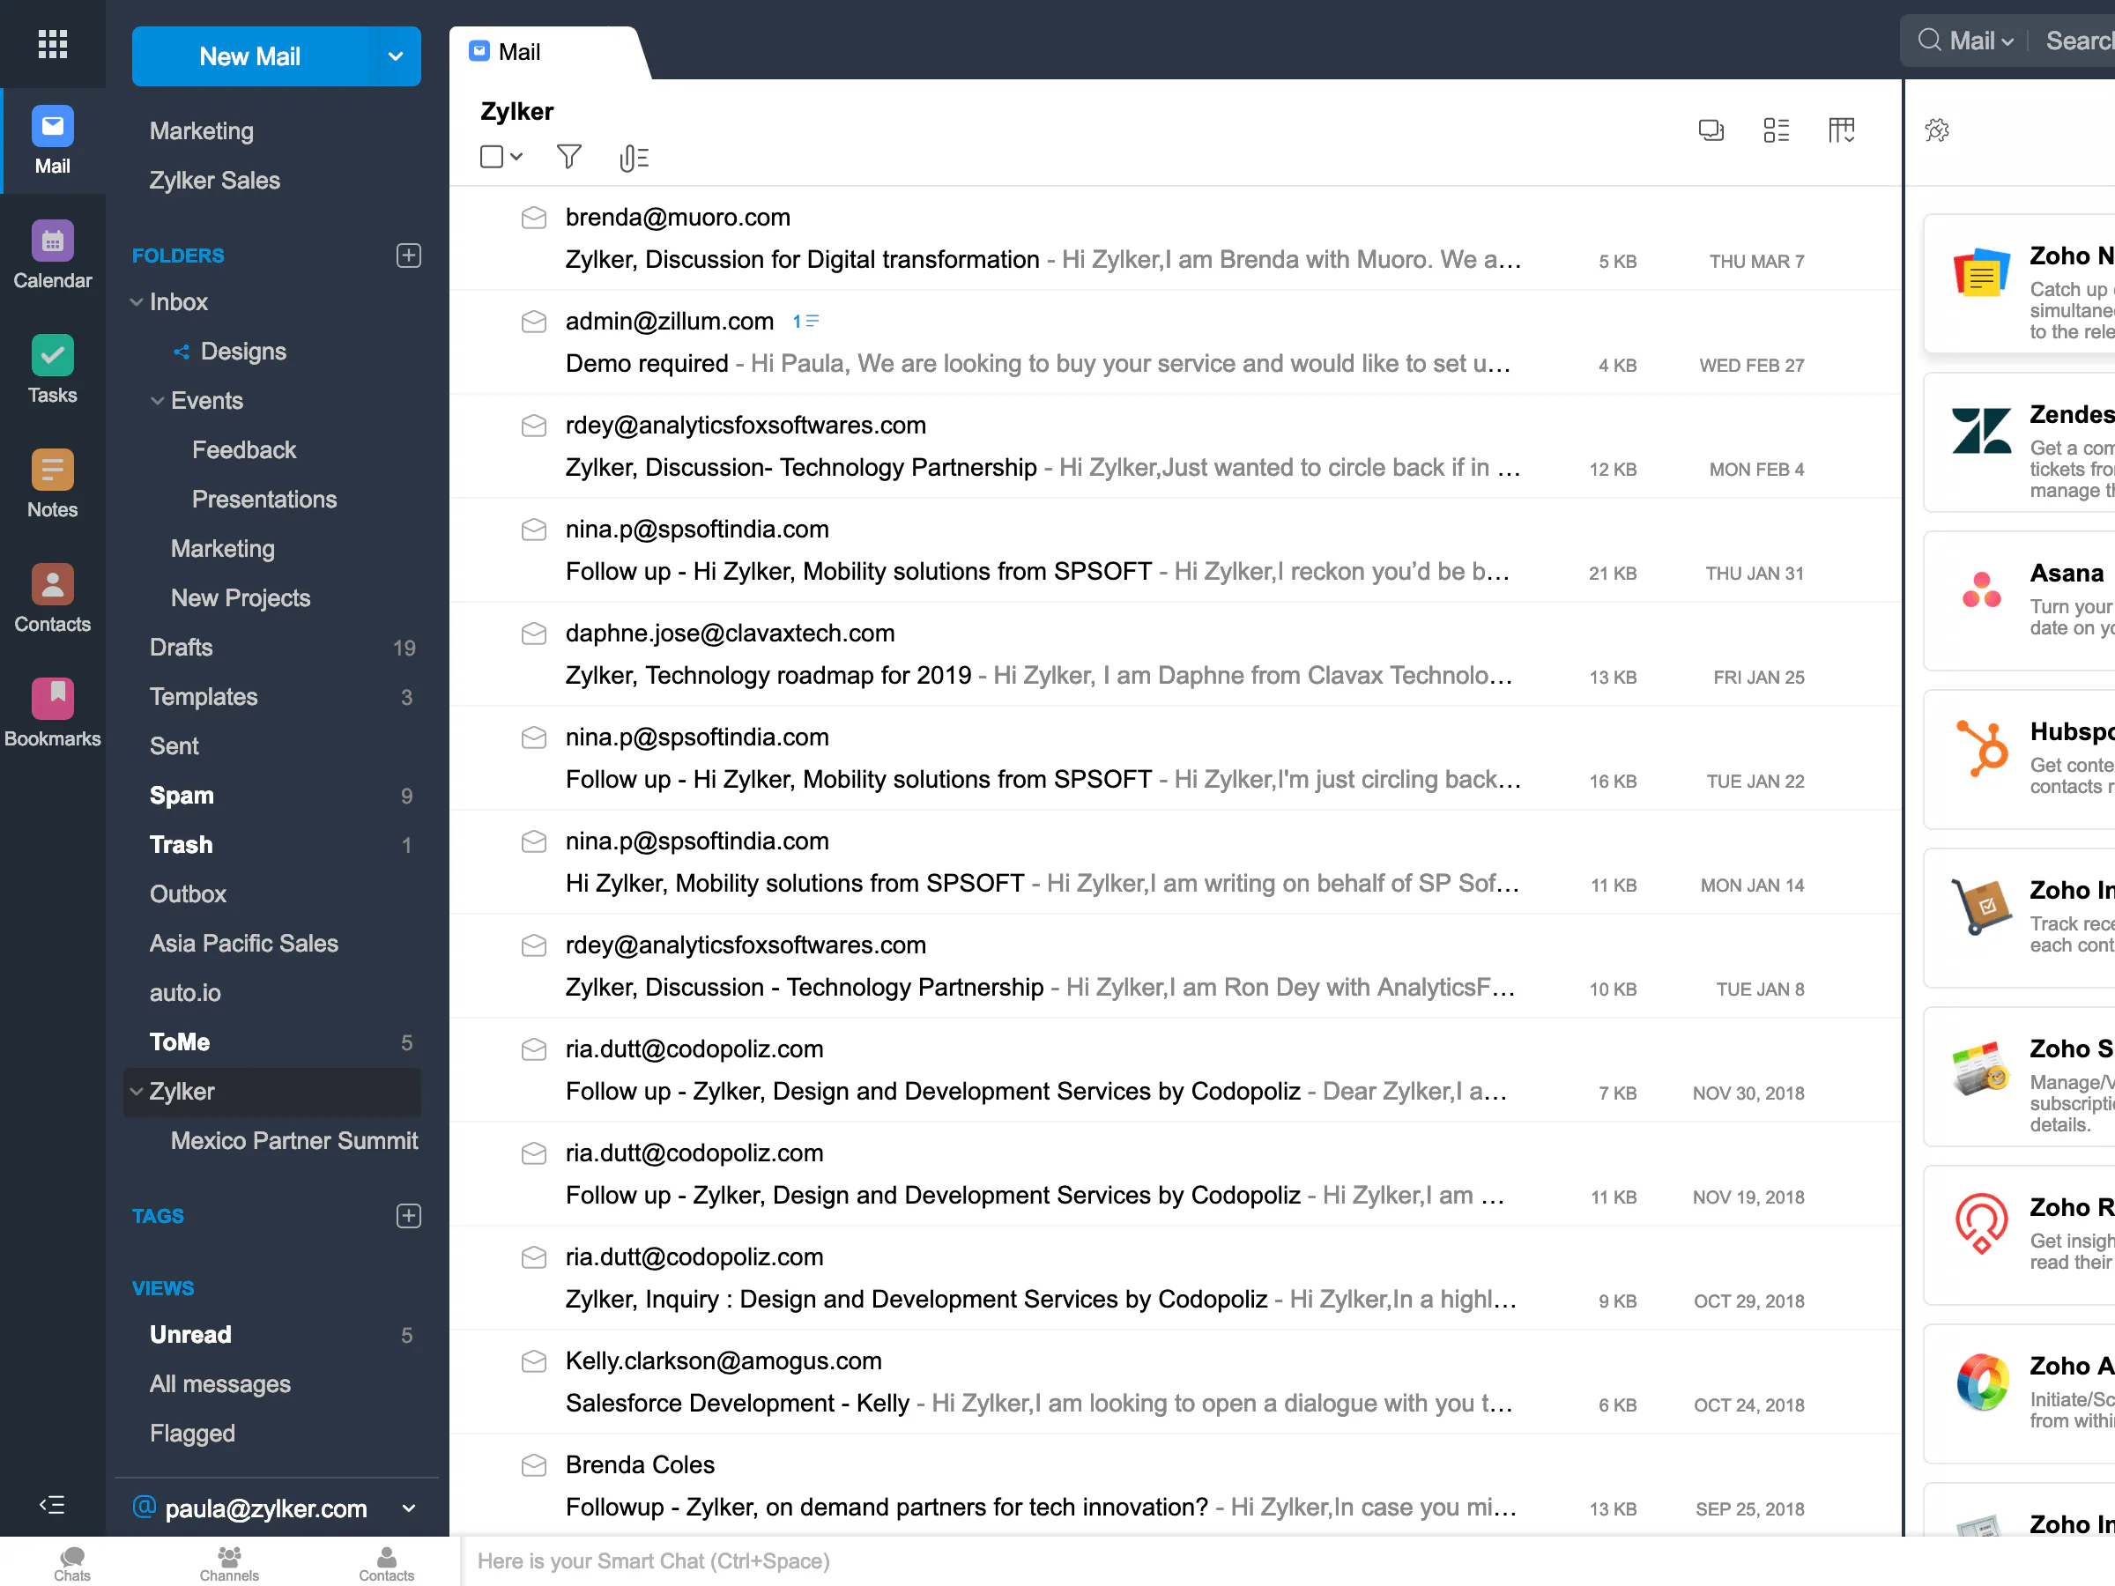Click envelope icon for Kelly.clarkson@amogus.com email
2115x1586 pixels.
(533, 1361)
